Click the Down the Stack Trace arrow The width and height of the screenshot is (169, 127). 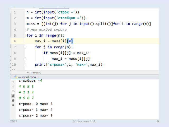point(13,87)
